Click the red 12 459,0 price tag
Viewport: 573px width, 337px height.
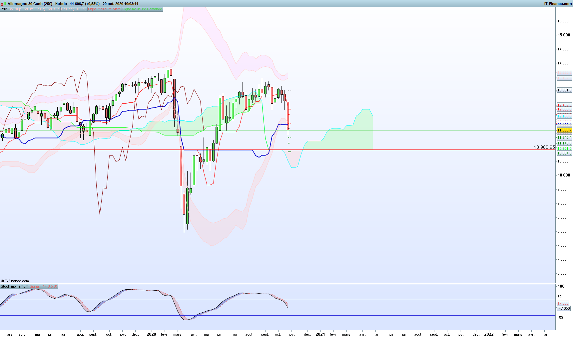click(x=564, y=105)
